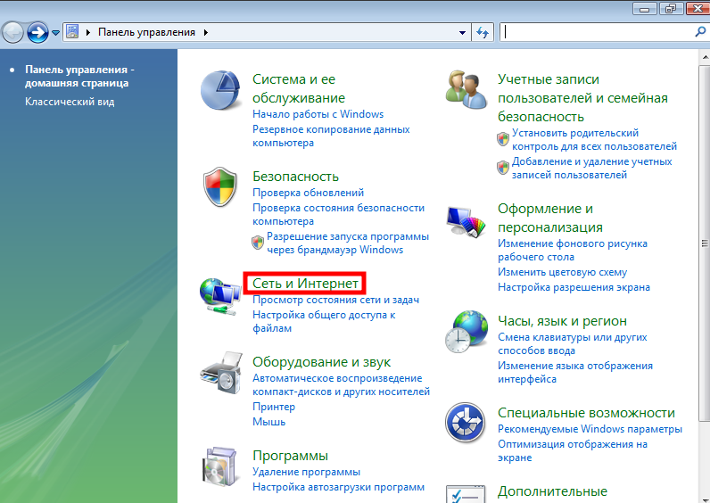Click shield icon beside Разрешение запуска программы
Image resolution: width=710 pixels, height=503 pixels.
258,243
